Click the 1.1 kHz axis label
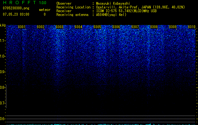 [3, 41]
